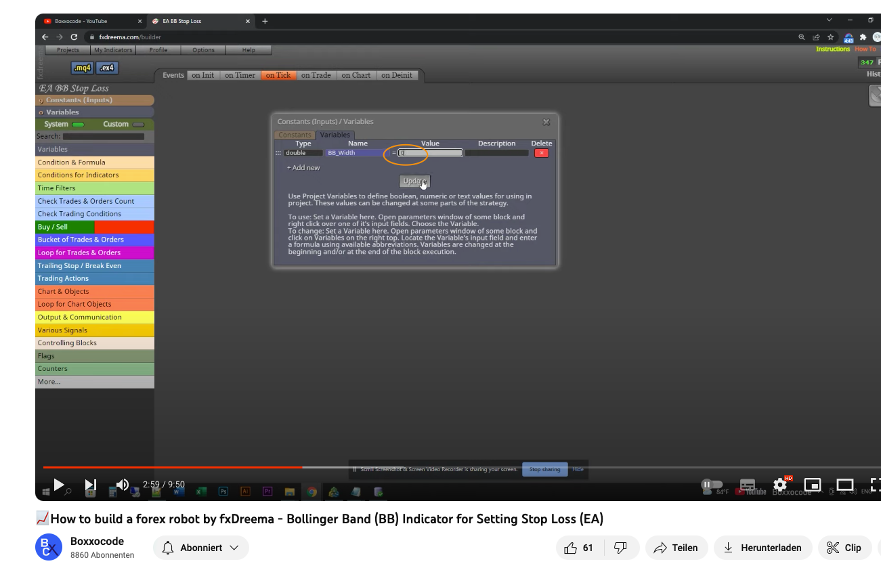Select the on Deinit event tab
This screenshot has height=570, width=881.
pyautogui.click(x=397, y=75)
